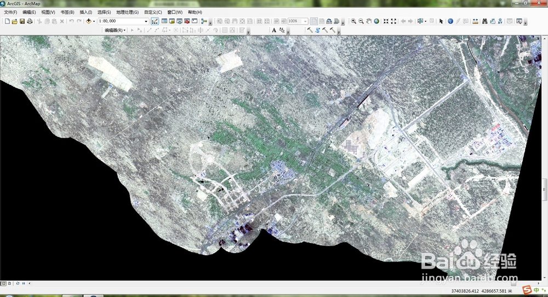Activate the Identify tool
The image size is (548, 297).
pyautogui.click(x=450, y=21)
